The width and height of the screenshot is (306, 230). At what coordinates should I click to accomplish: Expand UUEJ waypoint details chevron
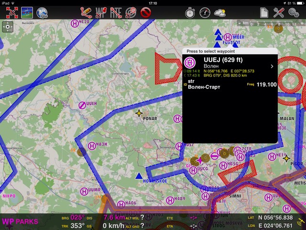(272, 66)
